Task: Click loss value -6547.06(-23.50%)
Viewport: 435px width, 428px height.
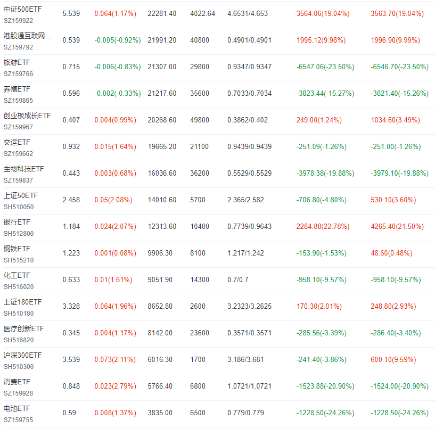Action: tap(325, 67)
